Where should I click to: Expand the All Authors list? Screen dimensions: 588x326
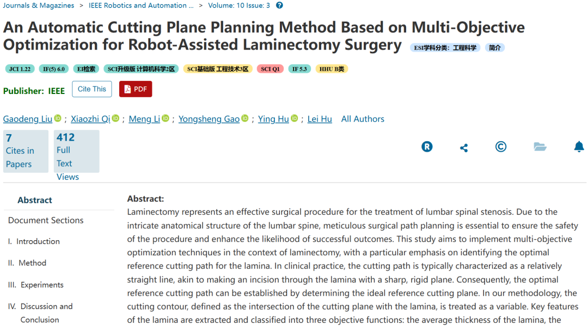click(363, 119)
